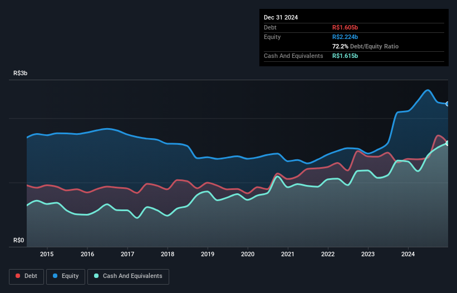Viewport: 457px width, 293px height.
Task: Click the 2024 x-axis label
Action: pyautogui.click(x=408, y=254)
